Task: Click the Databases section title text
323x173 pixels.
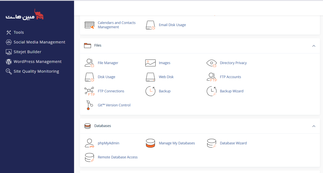Action: [x=103, y=126]
